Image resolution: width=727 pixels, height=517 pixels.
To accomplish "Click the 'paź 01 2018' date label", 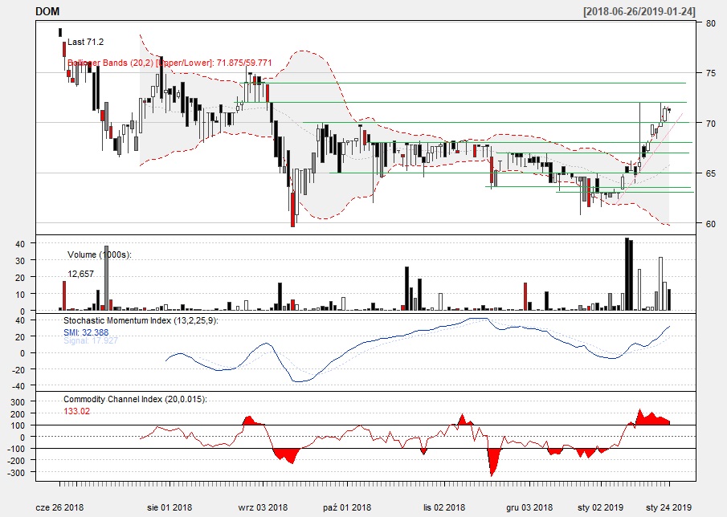I will (x=347, y=507).
